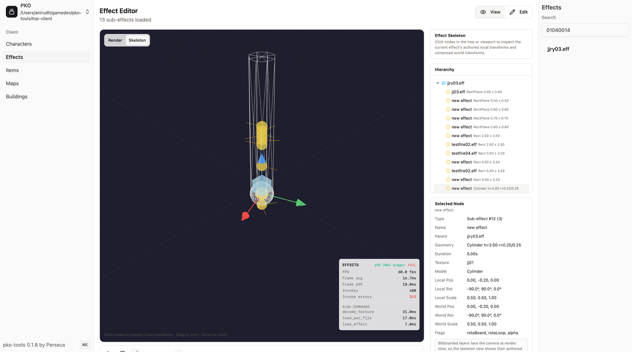Open Buildings in the sidebar
This screenshot has width=632, height=362.
pos(47,97)
